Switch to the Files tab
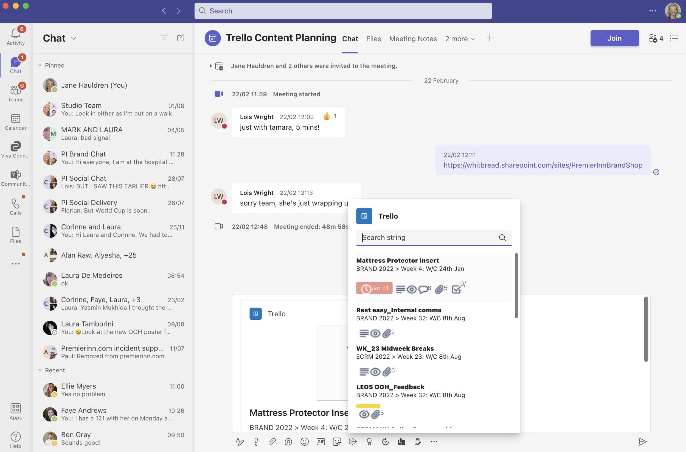The width and height of the screenshot is (686, 452). pos(373,38)
